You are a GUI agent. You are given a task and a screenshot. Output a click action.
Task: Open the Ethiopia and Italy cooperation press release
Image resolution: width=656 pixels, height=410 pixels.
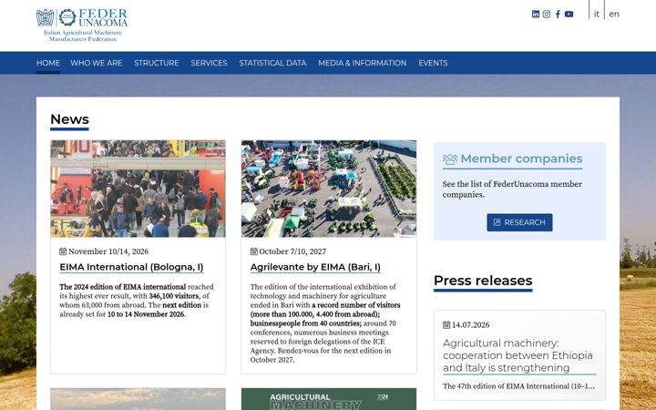[518, 355]
